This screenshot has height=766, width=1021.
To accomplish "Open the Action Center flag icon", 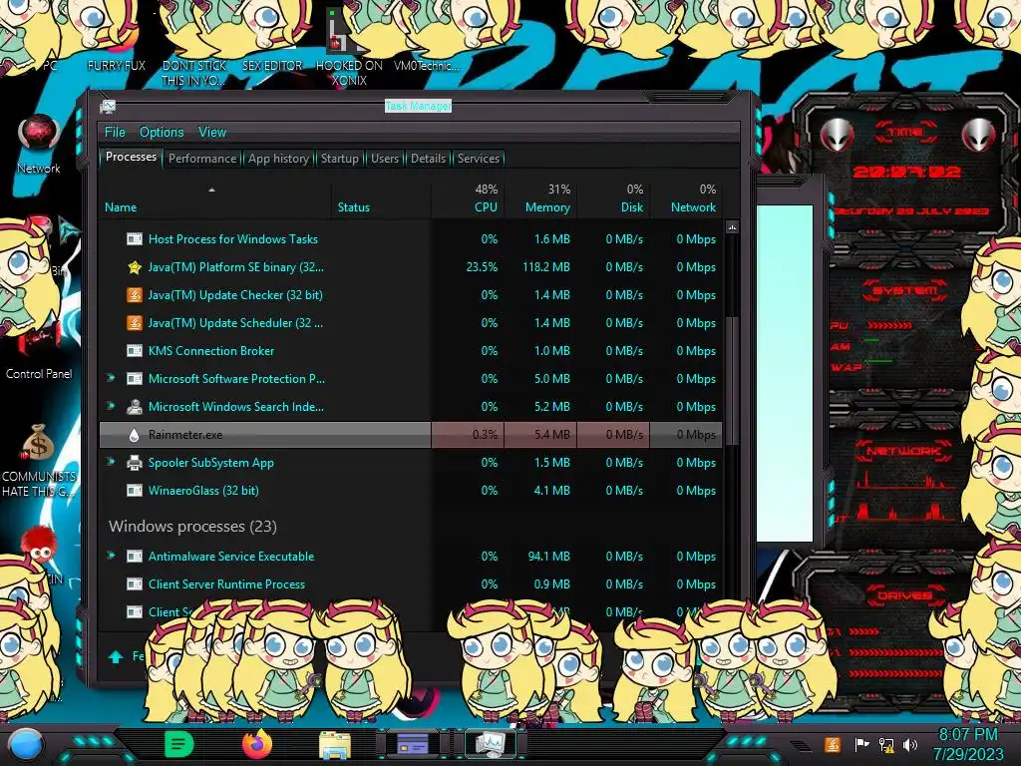I will tap(861, 744).
